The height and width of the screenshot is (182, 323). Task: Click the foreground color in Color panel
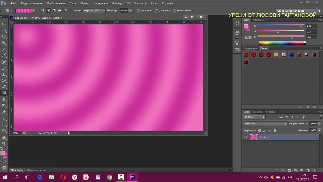246,26
